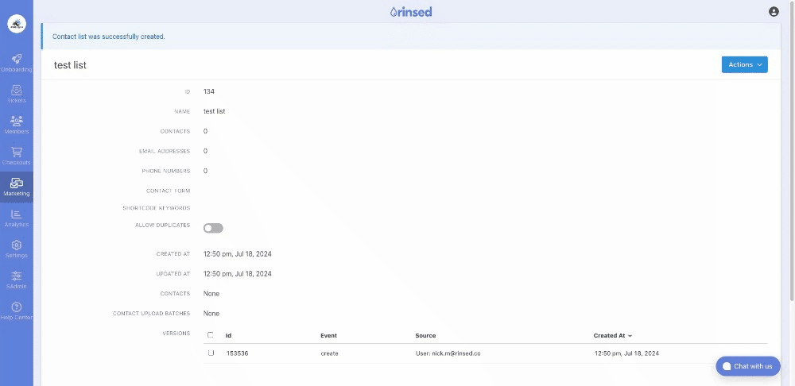This screenshot has width=795, height=386.
Task: Expand the Actions dropdown button
Action: tap(744, 65)
